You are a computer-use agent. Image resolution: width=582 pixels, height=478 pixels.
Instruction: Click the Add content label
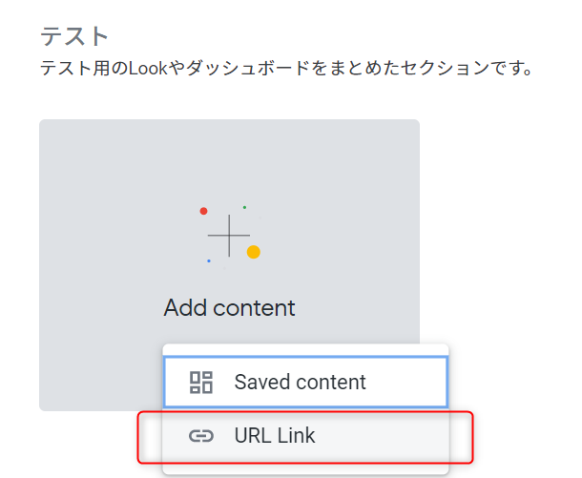pyautogui.click(x=229, y=307)
